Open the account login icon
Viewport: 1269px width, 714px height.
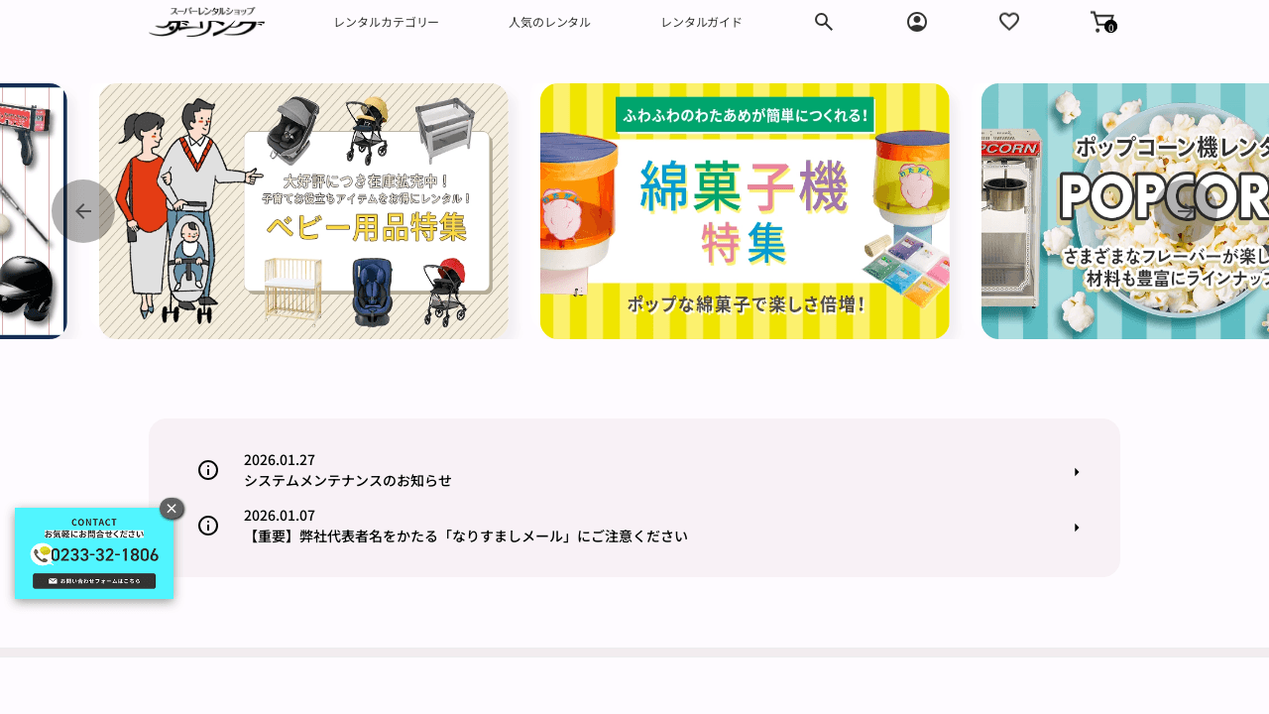(916, 21)
